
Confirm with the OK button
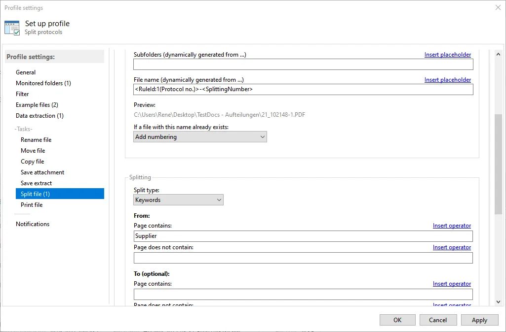click(397, 320)
